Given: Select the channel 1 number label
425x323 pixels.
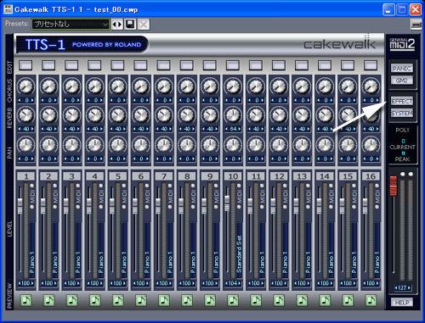Looking at the screenshot, I should point(26,176).
